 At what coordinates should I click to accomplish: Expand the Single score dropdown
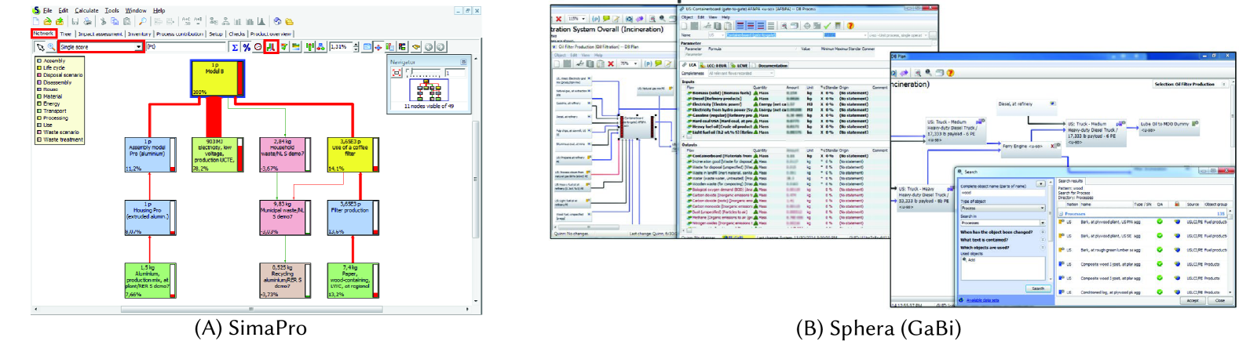point(139,47)
